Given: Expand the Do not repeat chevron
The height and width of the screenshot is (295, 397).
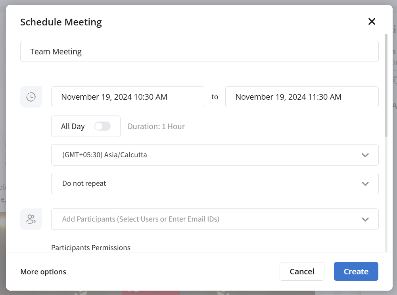Looking at the screenshot, I should 365,183.
